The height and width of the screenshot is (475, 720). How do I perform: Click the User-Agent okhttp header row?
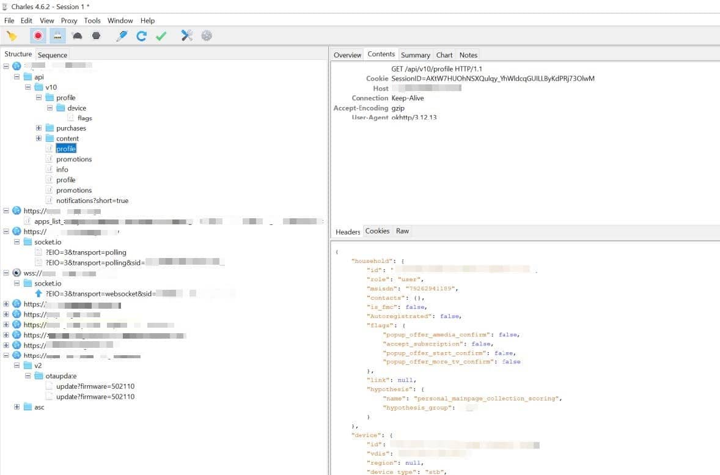click(394, 117)
